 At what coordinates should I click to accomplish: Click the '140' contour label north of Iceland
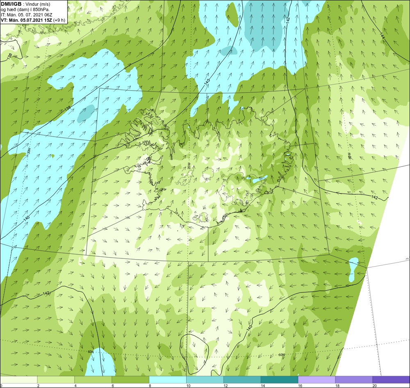click(x=207, y=81)
